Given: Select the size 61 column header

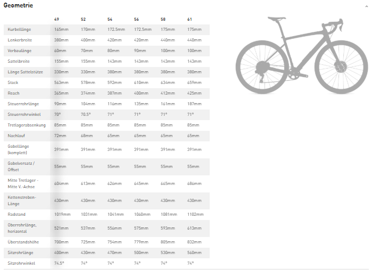Looking at the screenshot, I should click(189, 19).
